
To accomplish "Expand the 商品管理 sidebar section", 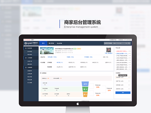I will [x=31, y=48].
